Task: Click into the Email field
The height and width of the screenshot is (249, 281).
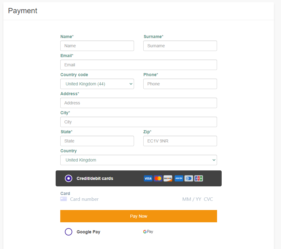Action: 139,65
